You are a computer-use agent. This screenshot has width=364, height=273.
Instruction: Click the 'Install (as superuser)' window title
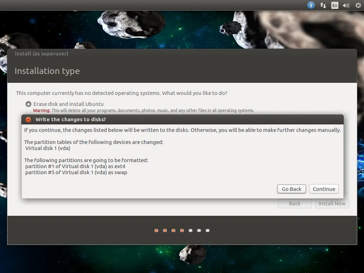[41, 54]
